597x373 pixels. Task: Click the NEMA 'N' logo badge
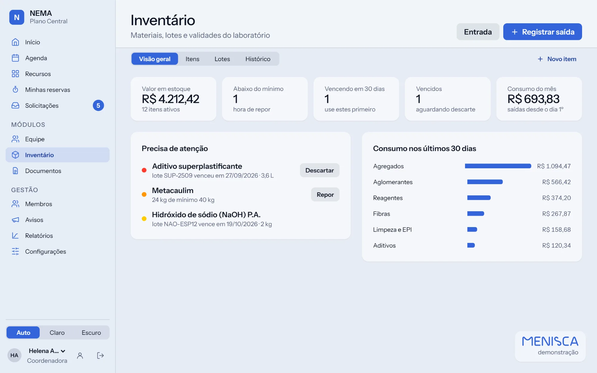pos(17,17)
